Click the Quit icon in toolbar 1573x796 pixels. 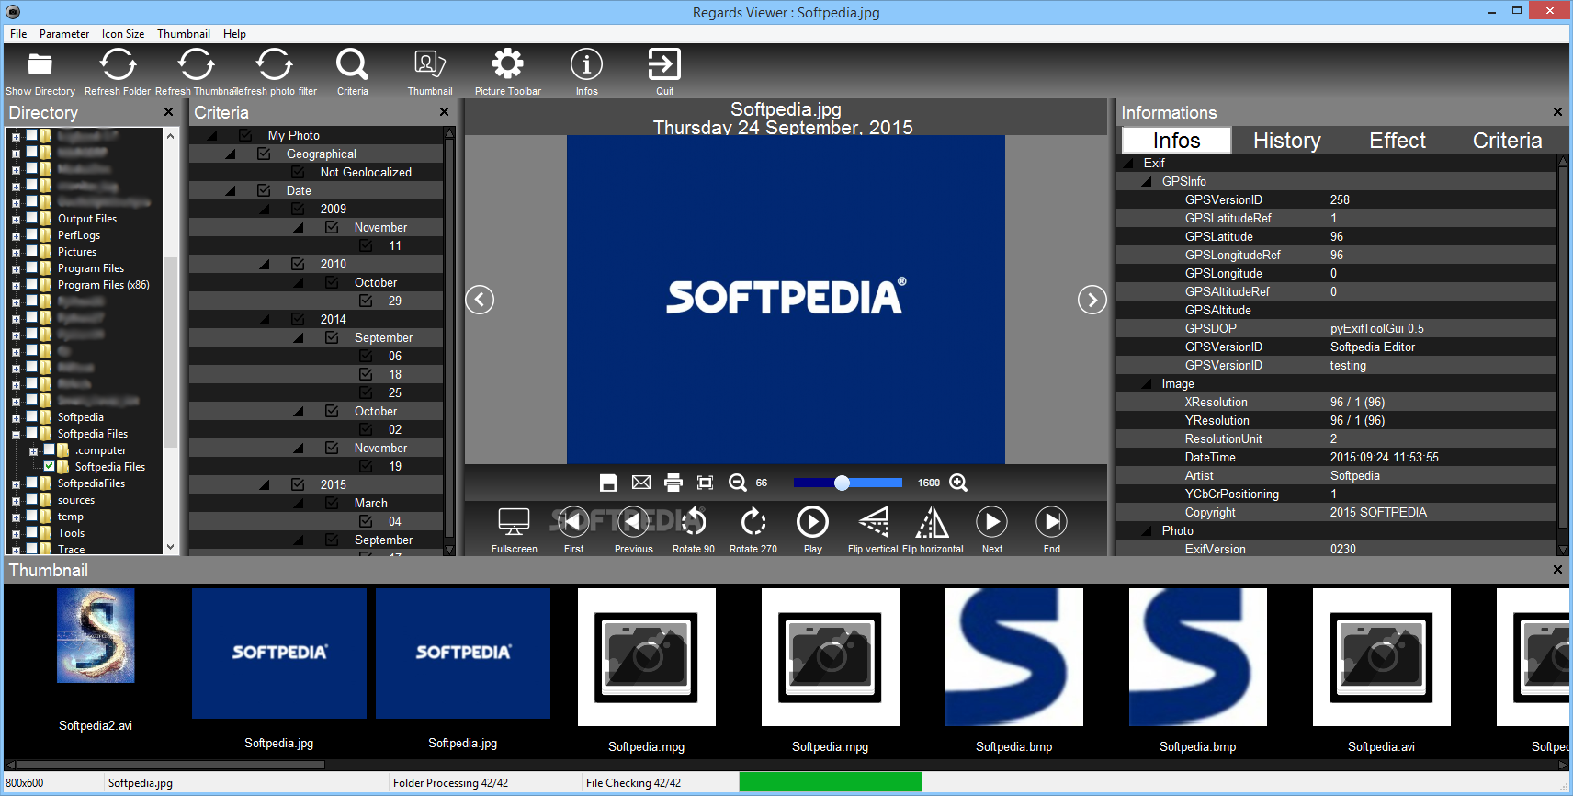coord(664,64)
